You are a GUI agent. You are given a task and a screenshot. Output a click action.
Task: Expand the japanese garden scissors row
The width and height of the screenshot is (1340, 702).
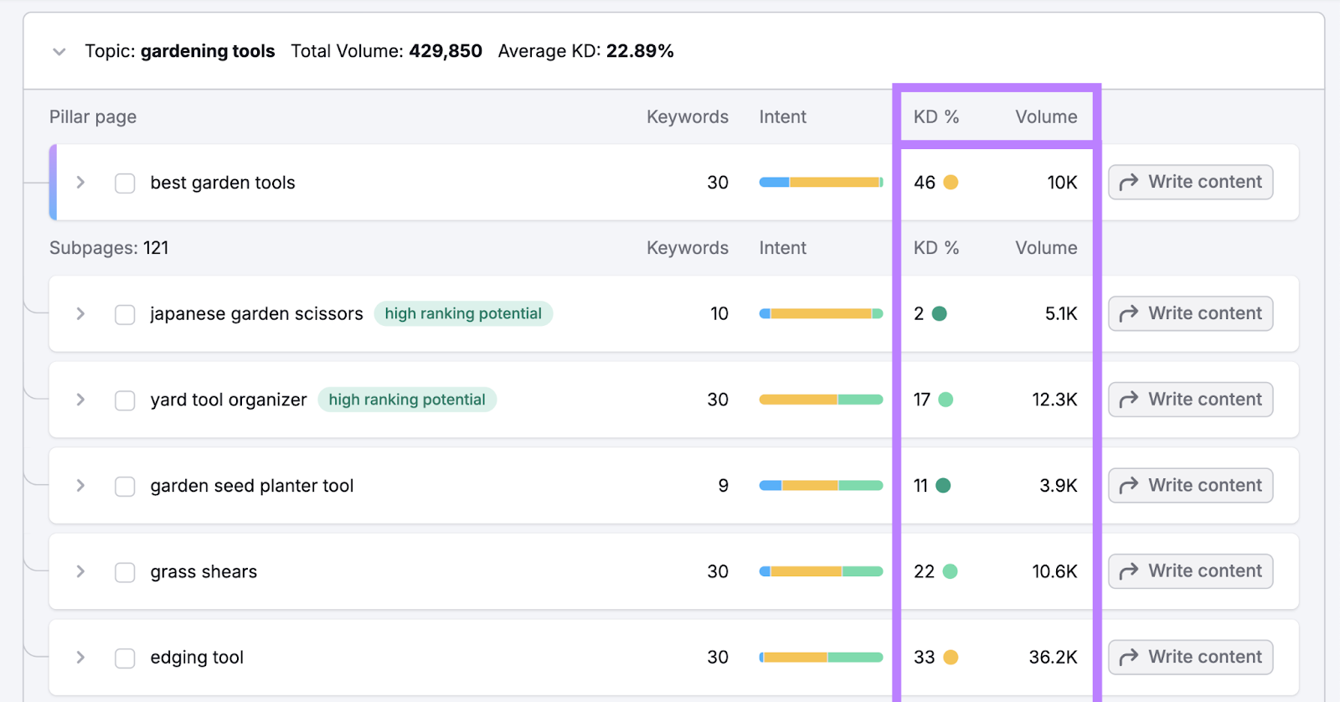click(x=80, y=314)
